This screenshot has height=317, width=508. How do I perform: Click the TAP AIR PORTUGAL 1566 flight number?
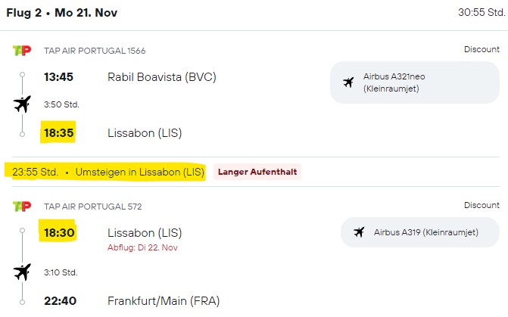[x=95, y=51]
